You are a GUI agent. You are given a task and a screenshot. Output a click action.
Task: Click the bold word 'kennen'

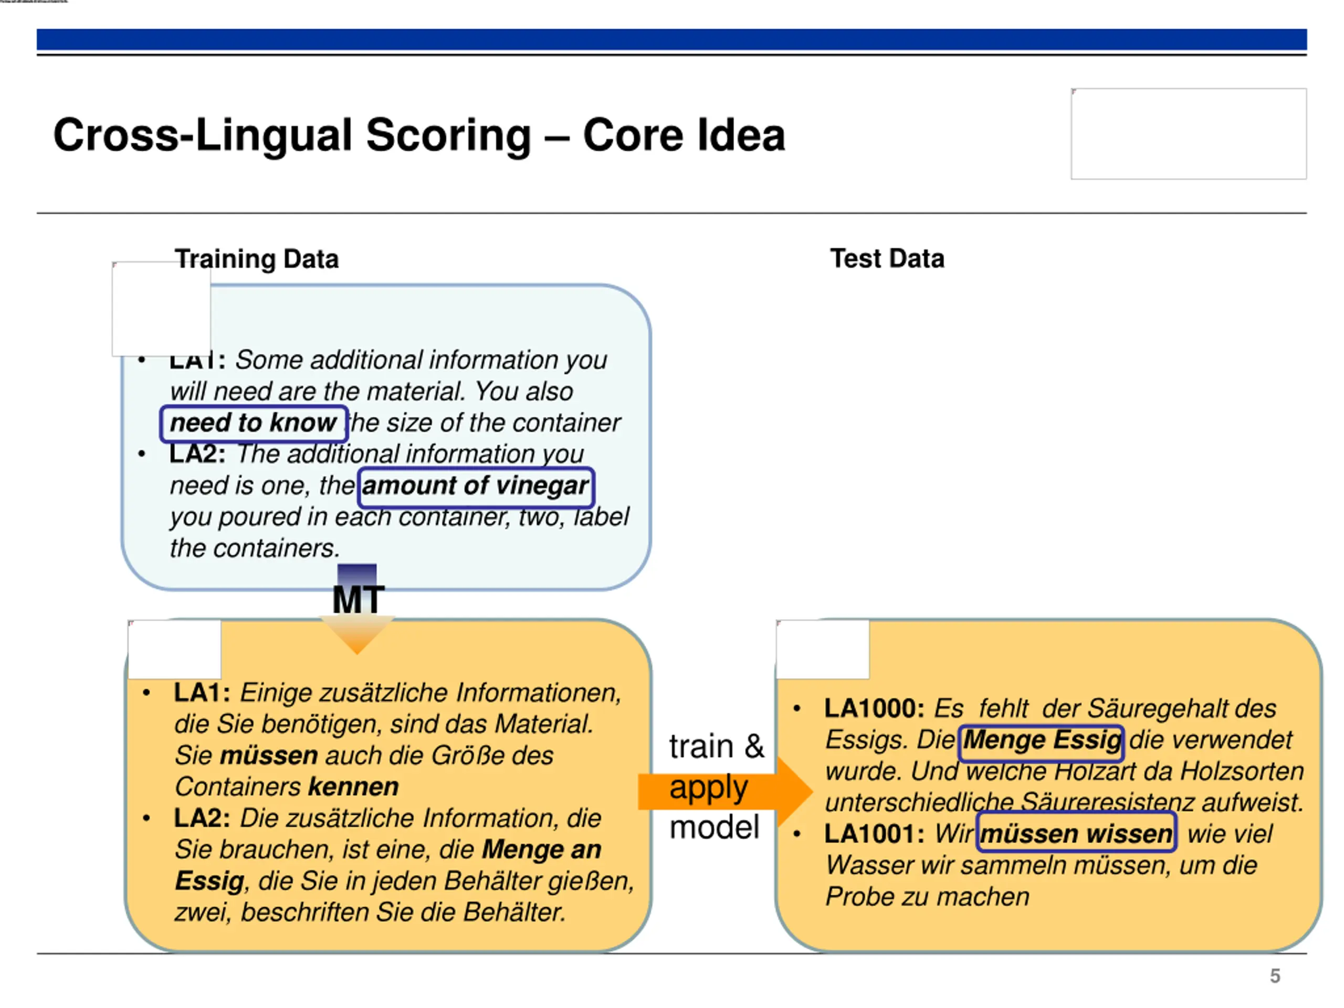pyautogui.click(x=354, y=787)
